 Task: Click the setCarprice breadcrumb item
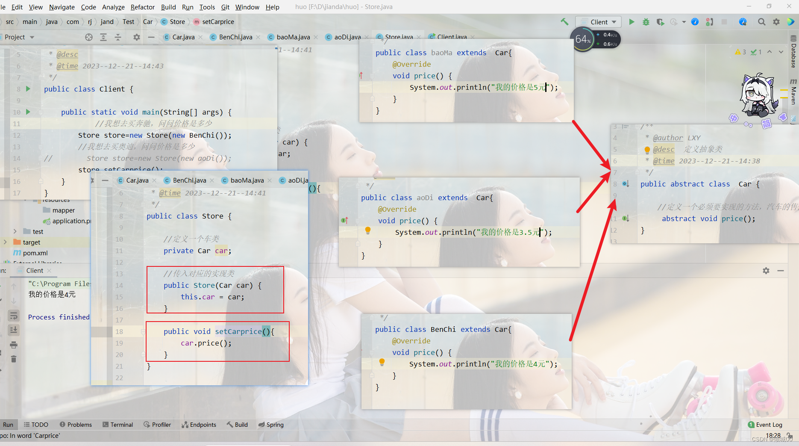(x=214, y=22)
